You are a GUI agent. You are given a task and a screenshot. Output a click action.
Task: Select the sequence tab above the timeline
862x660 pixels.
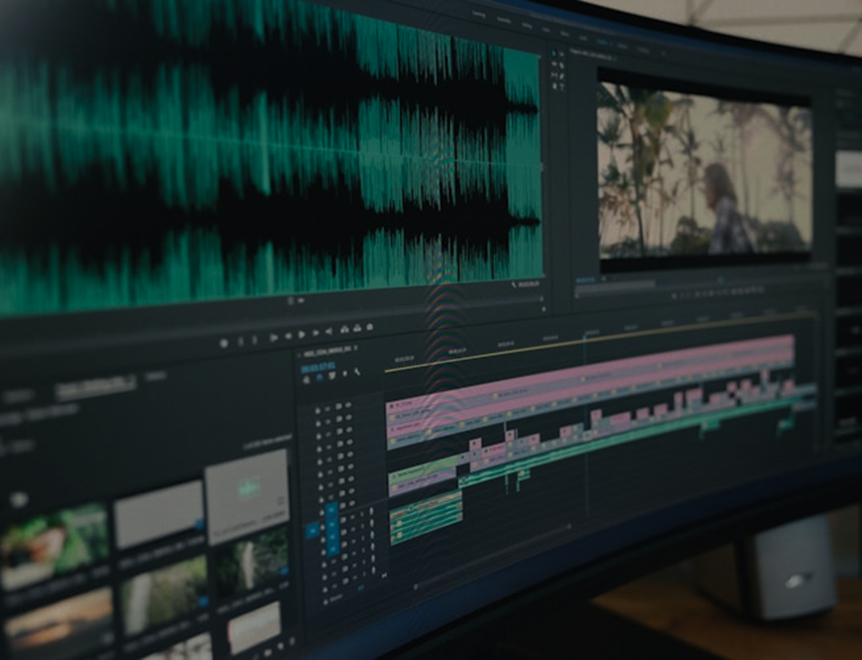click(327, 351)
